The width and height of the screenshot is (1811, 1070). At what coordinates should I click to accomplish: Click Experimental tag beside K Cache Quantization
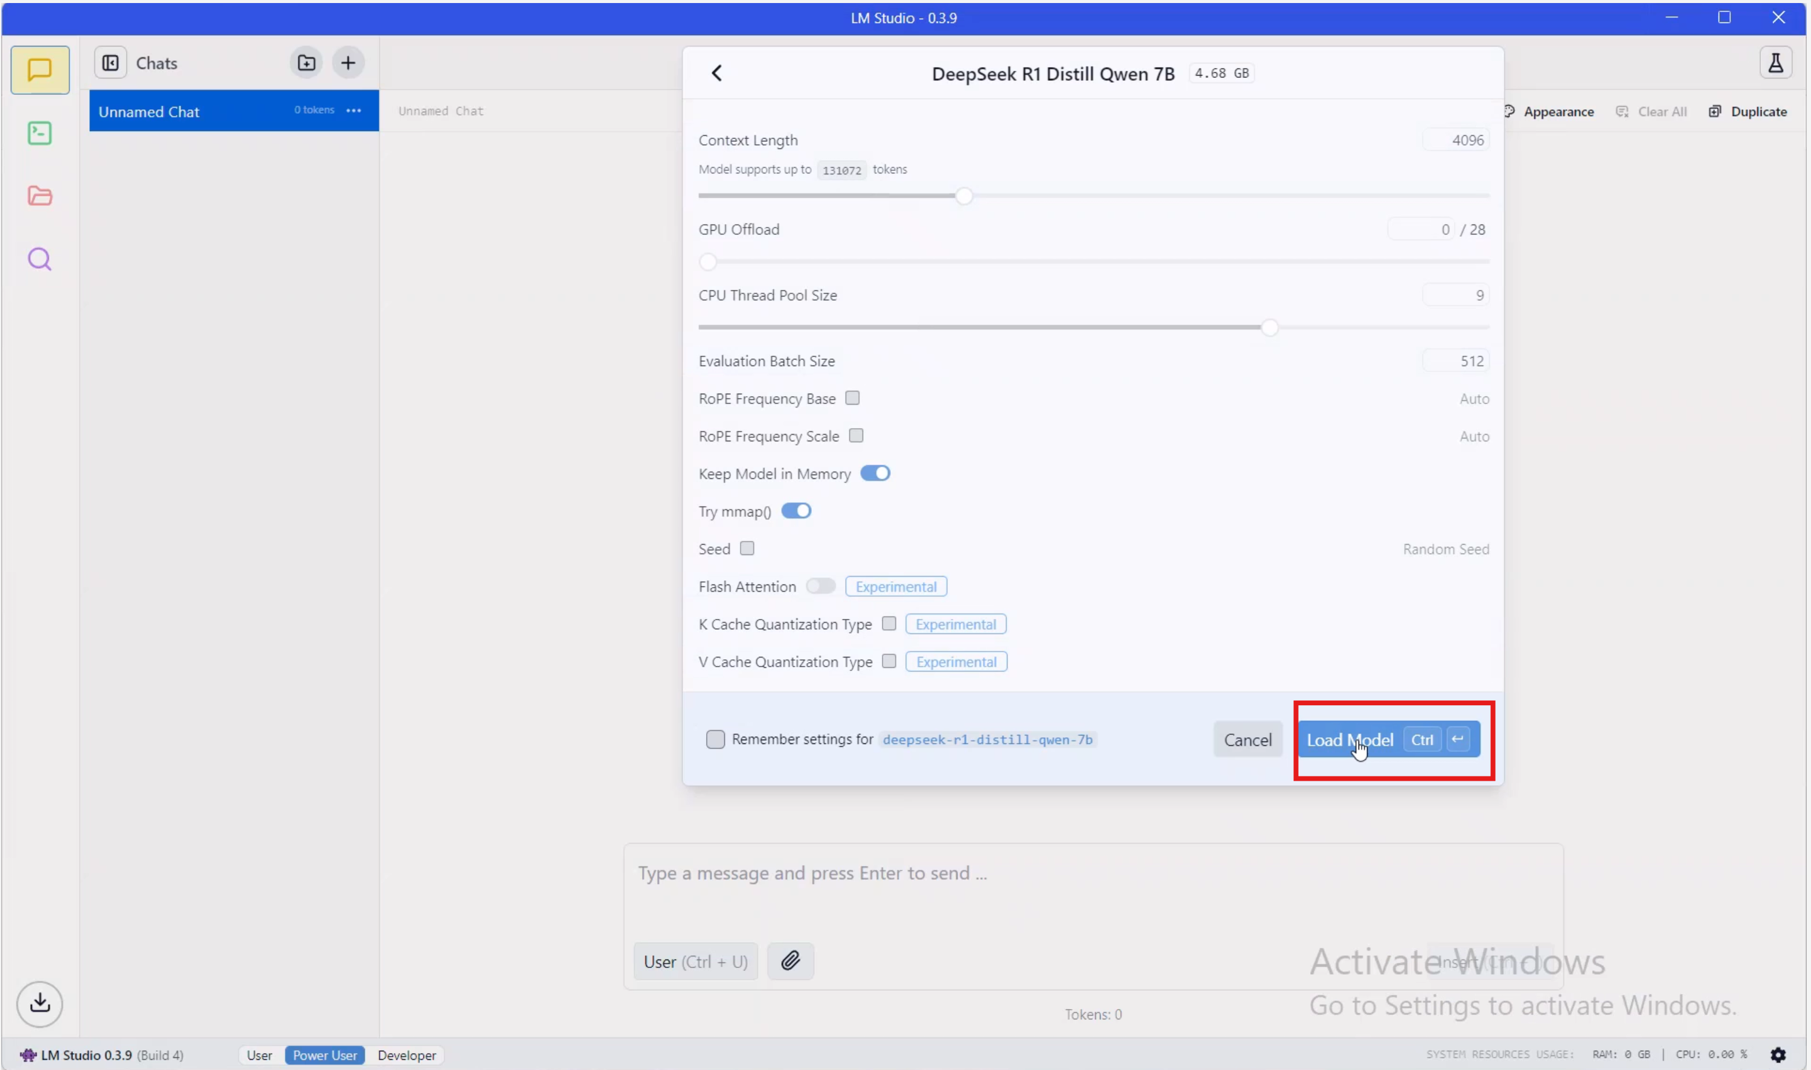click(956, 624)
